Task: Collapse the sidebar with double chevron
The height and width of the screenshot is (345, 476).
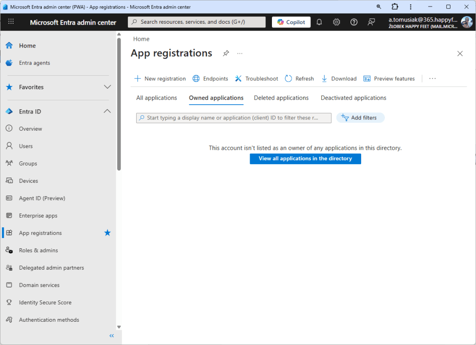Action: pos(112,336)
